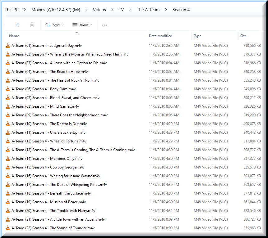Click VLC icon of Uncle Buckle-Up file
The width and height of the screenshot is (268, 238).
pos(8,132)
